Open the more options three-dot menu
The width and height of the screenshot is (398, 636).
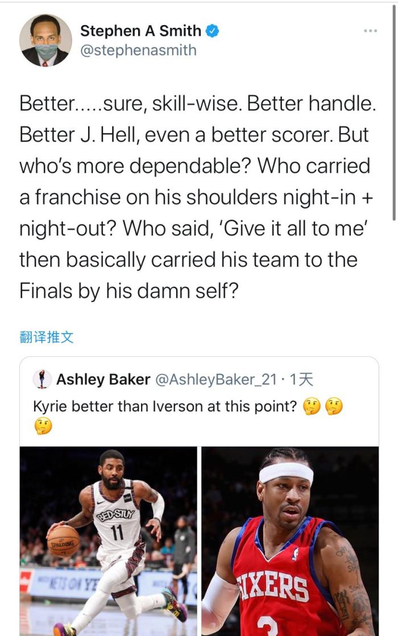coord(370,30)
